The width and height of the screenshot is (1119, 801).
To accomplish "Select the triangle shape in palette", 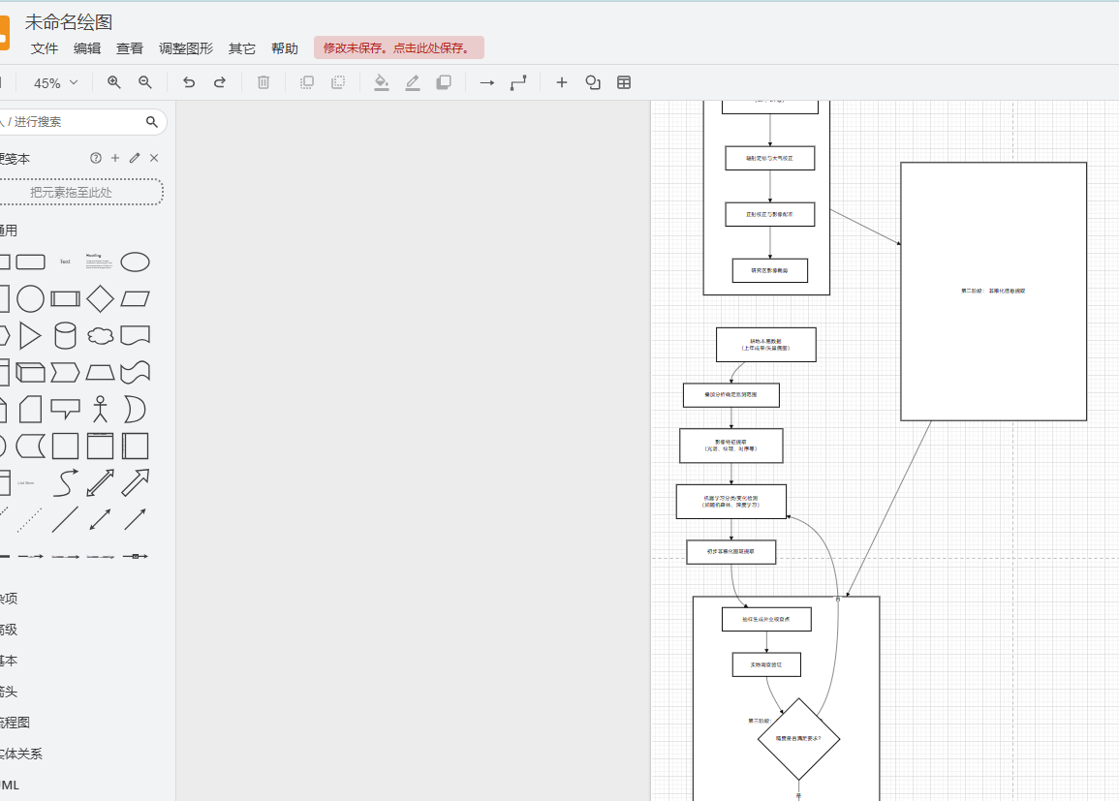I will tap(31, 336).
